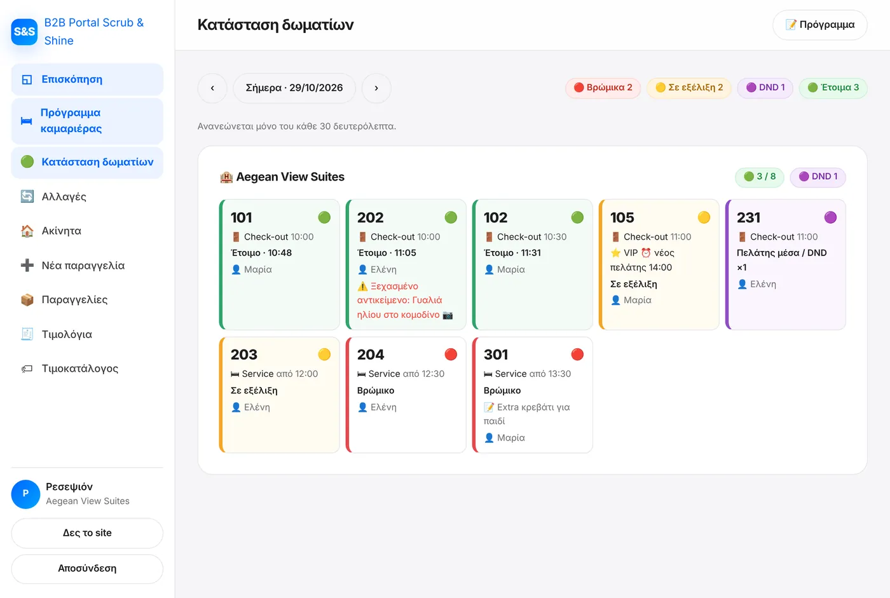Image resolution: width=890 pixels, height=598 pixels.
Task: Filter by Έτοιμα 3 status chip
Action: pos(833,88)
